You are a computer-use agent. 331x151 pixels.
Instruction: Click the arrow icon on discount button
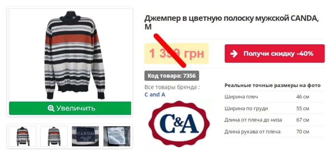(x=234, y=54)
